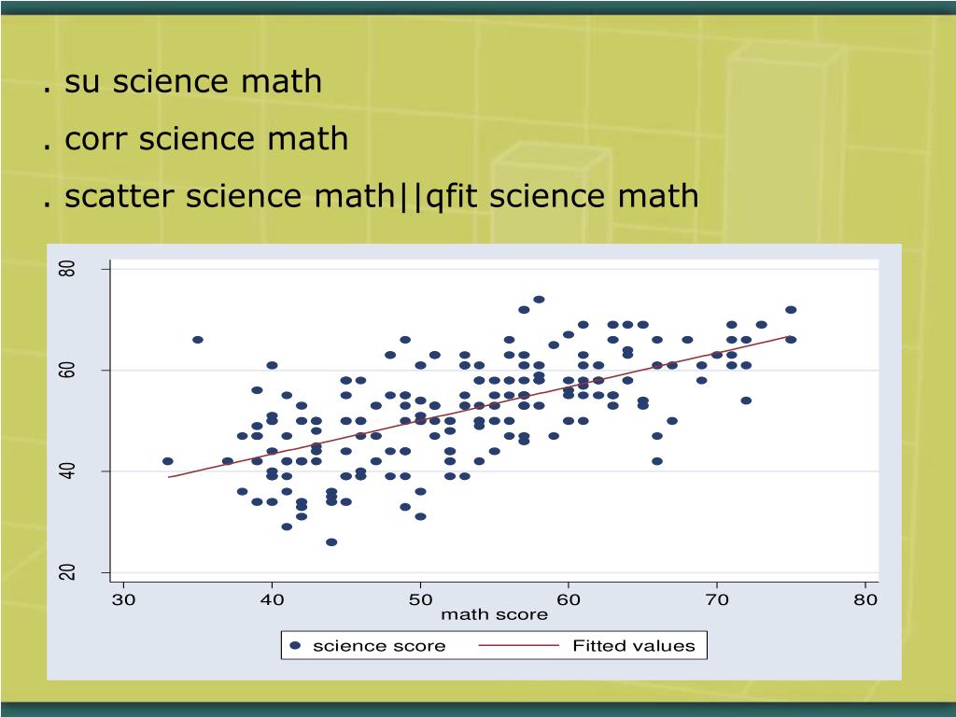Click the 'Fitted values' legend label
This screenshot has width=956, height=717.
click(634, 646)
